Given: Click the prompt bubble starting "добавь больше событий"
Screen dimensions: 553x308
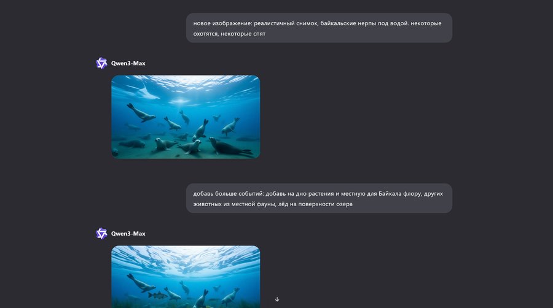Looking at the screenshot, I should tap(319, 198).
